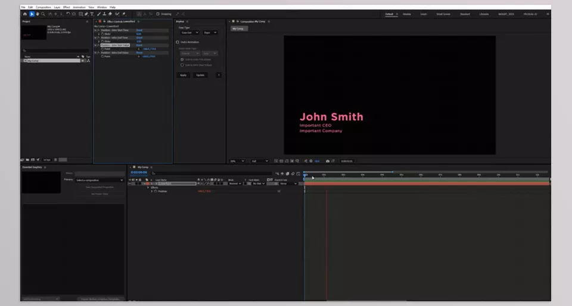Click the Home icon in the toolbar
The width and height of the screenshot is (572, 306).
[x=25, y=14]
